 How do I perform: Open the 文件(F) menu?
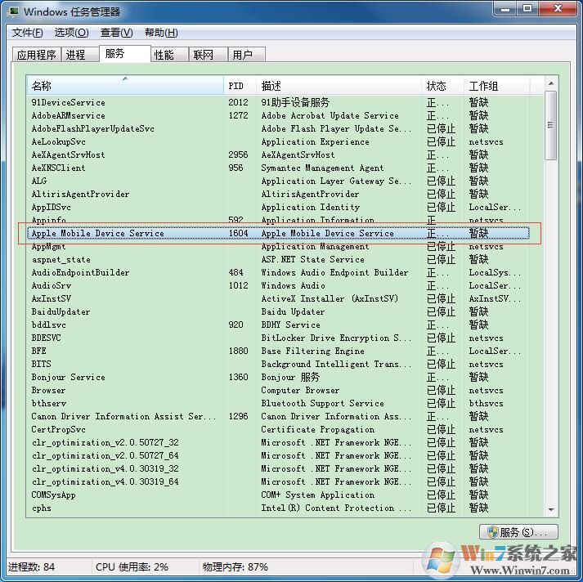28,33
